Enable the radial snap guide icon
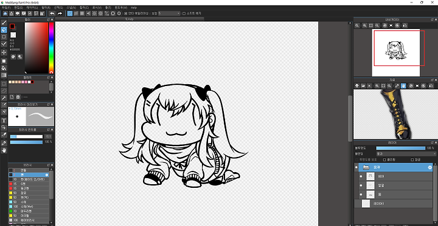Viewport: 438px width, 226px height. [94, 13]
